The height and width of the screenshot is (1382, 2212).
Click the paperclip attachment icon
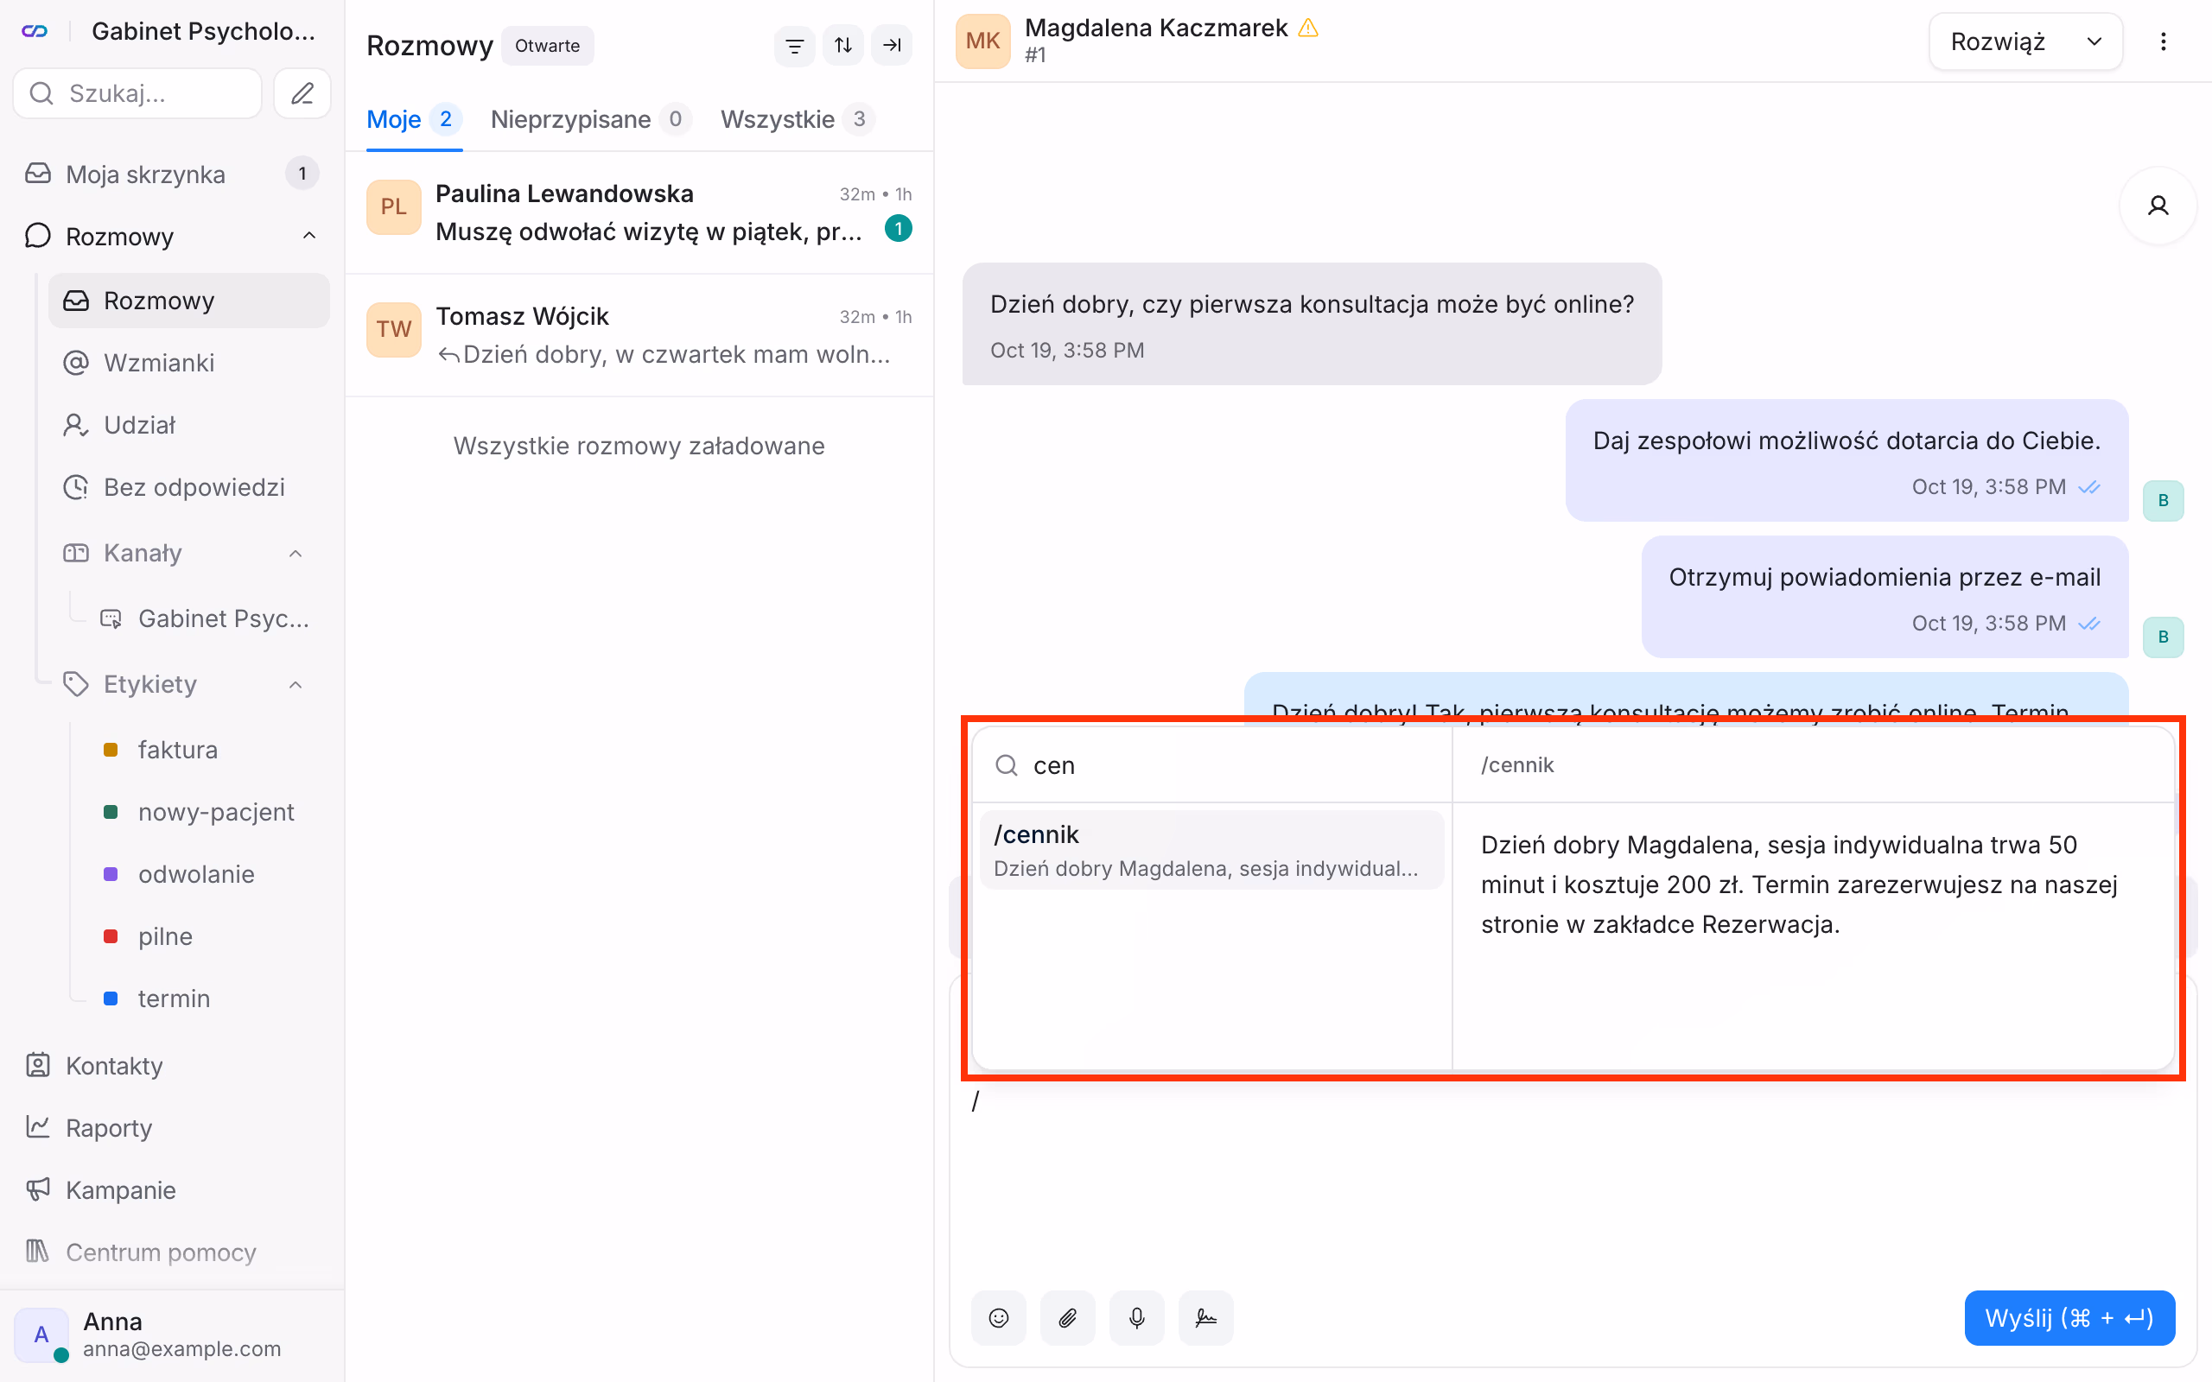(x=1068, y=1317)
